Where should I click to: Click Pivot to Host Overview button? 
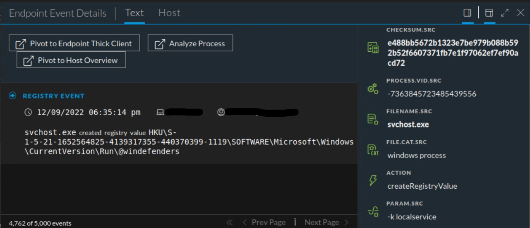point(71,60)
